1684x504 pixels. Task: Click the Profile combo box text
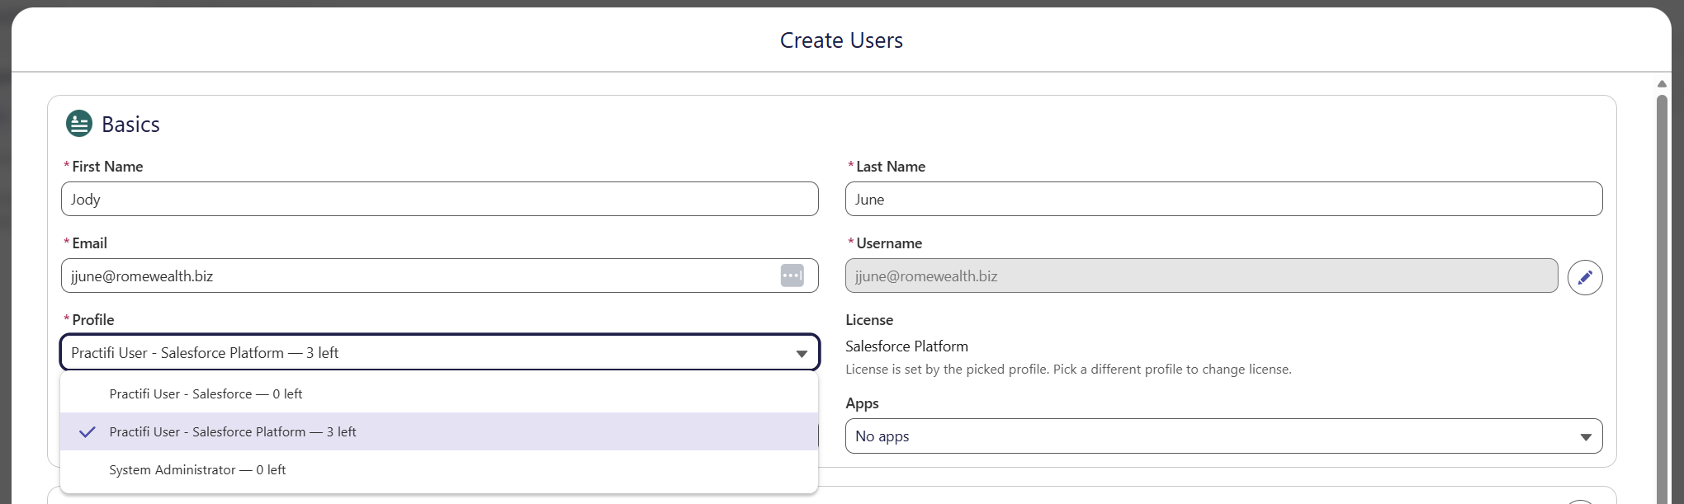pyautogui.click(x=205, y=353)
